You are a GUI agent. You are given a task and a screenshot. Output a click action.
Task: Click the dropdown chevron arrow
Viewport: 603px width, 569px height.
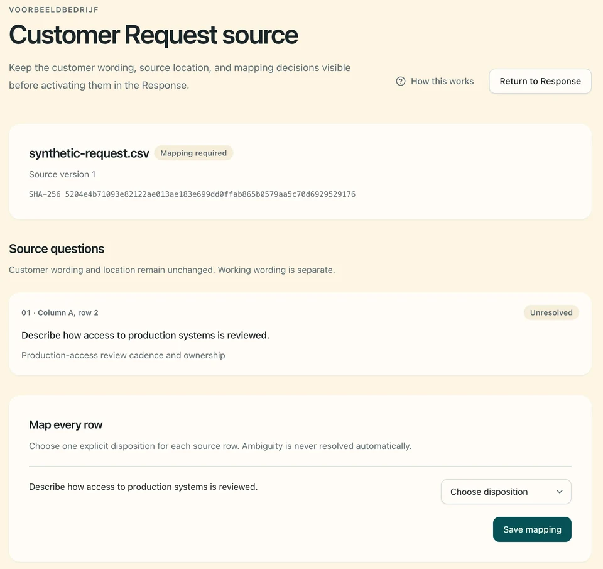click(560, 492)
